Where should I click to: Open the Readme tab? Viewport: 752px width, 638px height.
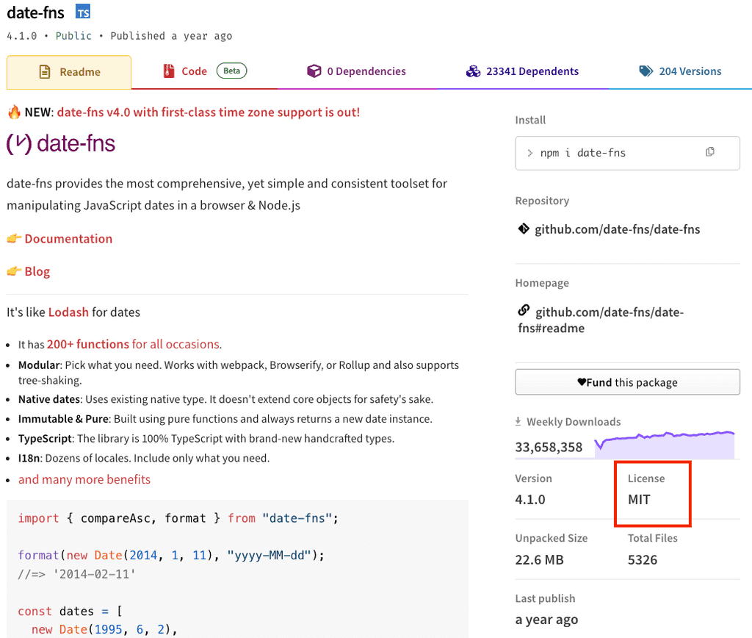69,72
